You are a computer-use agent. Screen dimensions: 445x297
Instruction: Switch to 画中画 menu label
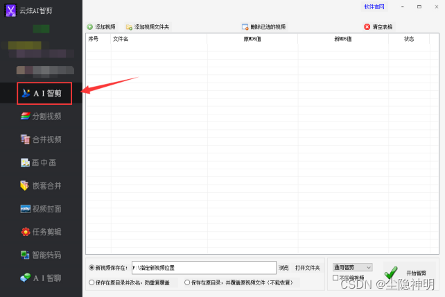point(44,162)
